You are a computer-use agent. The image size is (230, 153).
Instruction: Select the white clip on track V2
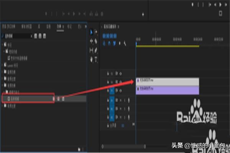(x=168, y=81)
